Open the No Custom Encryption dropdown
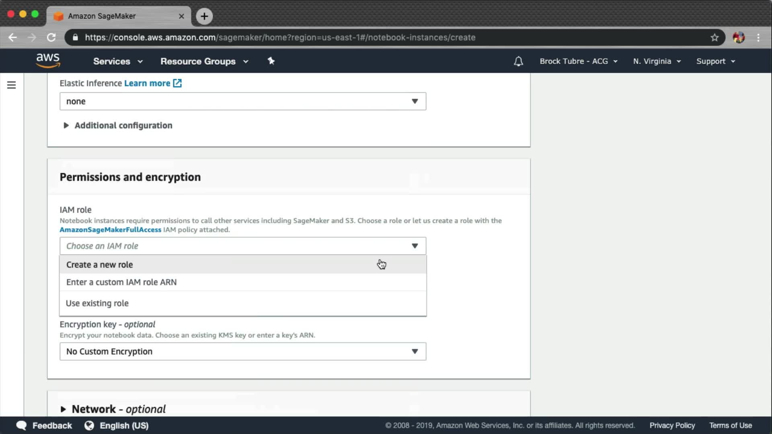Image resolution: width=772 pixels, height=434 pixels. pyautogui.click(x=242, y=352)
